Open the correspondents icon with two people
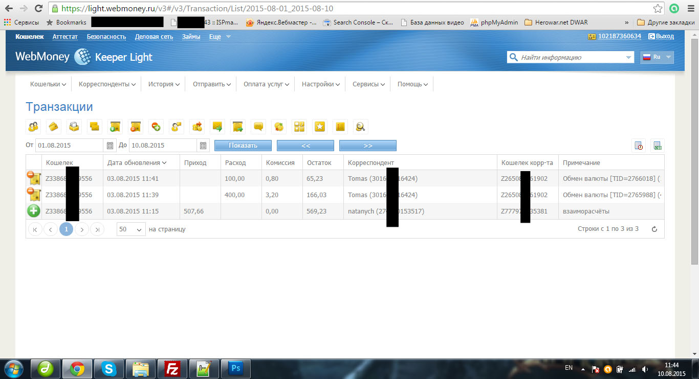The height and width of the screenshot is (379, 699). (33, 127)
